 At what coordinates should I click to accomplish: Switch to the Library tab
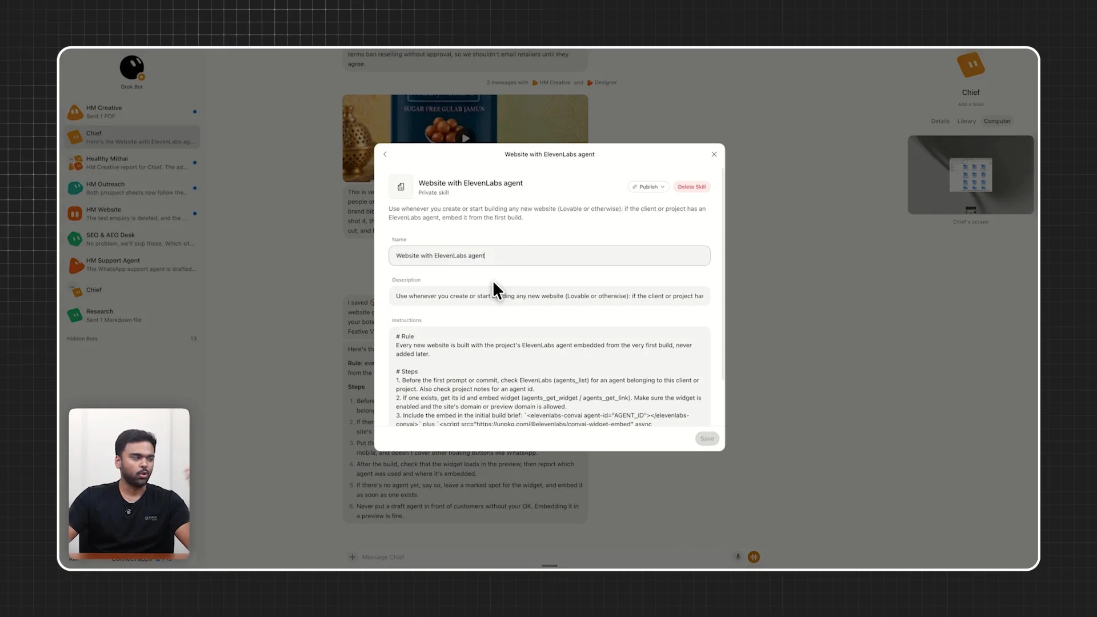click(967, 121)
